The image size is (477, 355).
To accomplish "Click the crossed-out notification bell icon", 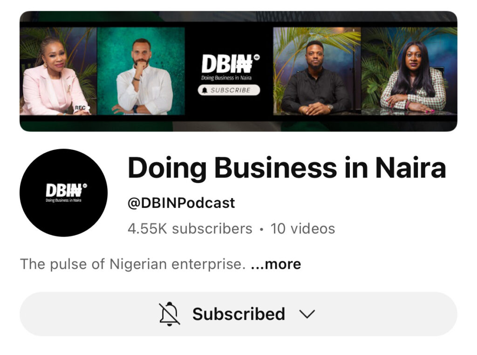I will [170, 314].
